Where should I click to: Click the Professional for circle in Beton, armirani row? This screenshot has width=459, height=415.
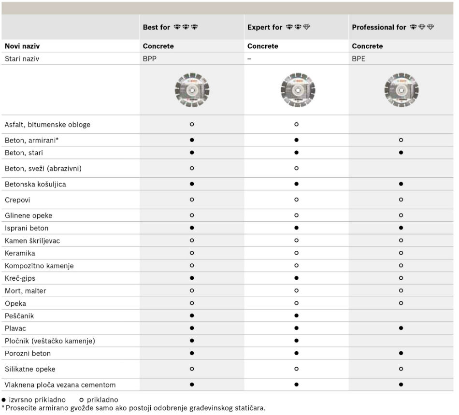click(401, 140)
